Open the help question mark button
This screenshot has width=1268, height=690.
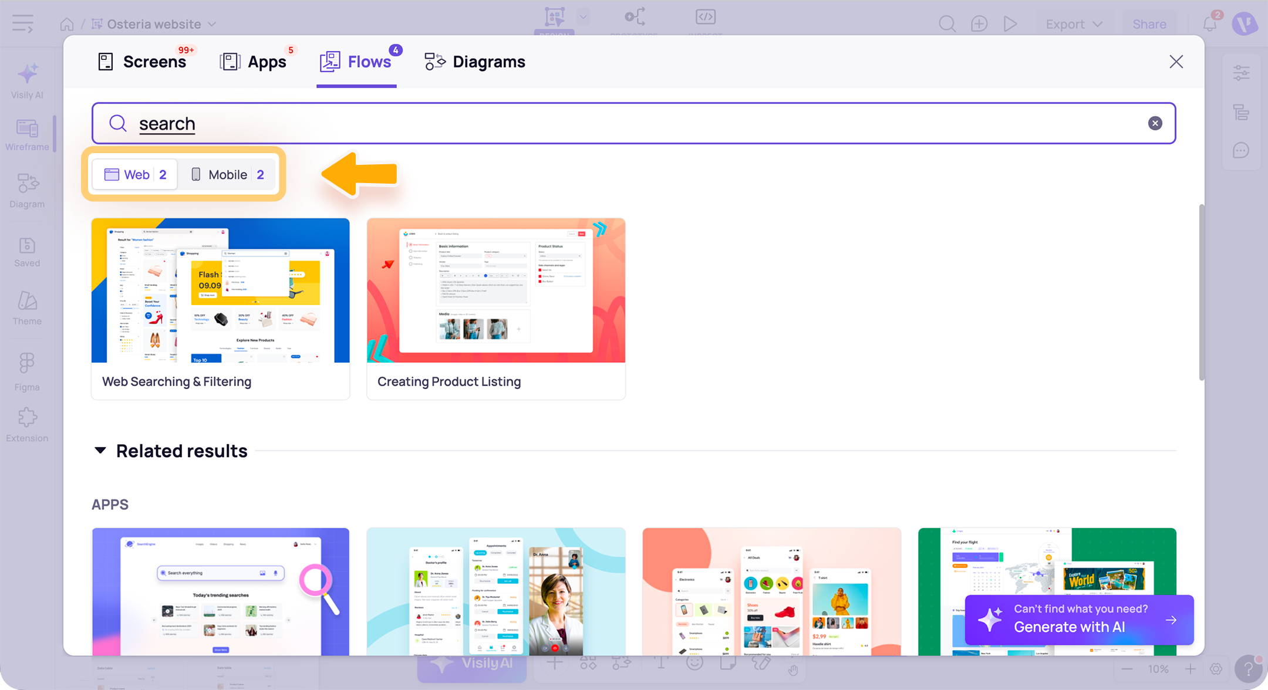point(1248,669)
